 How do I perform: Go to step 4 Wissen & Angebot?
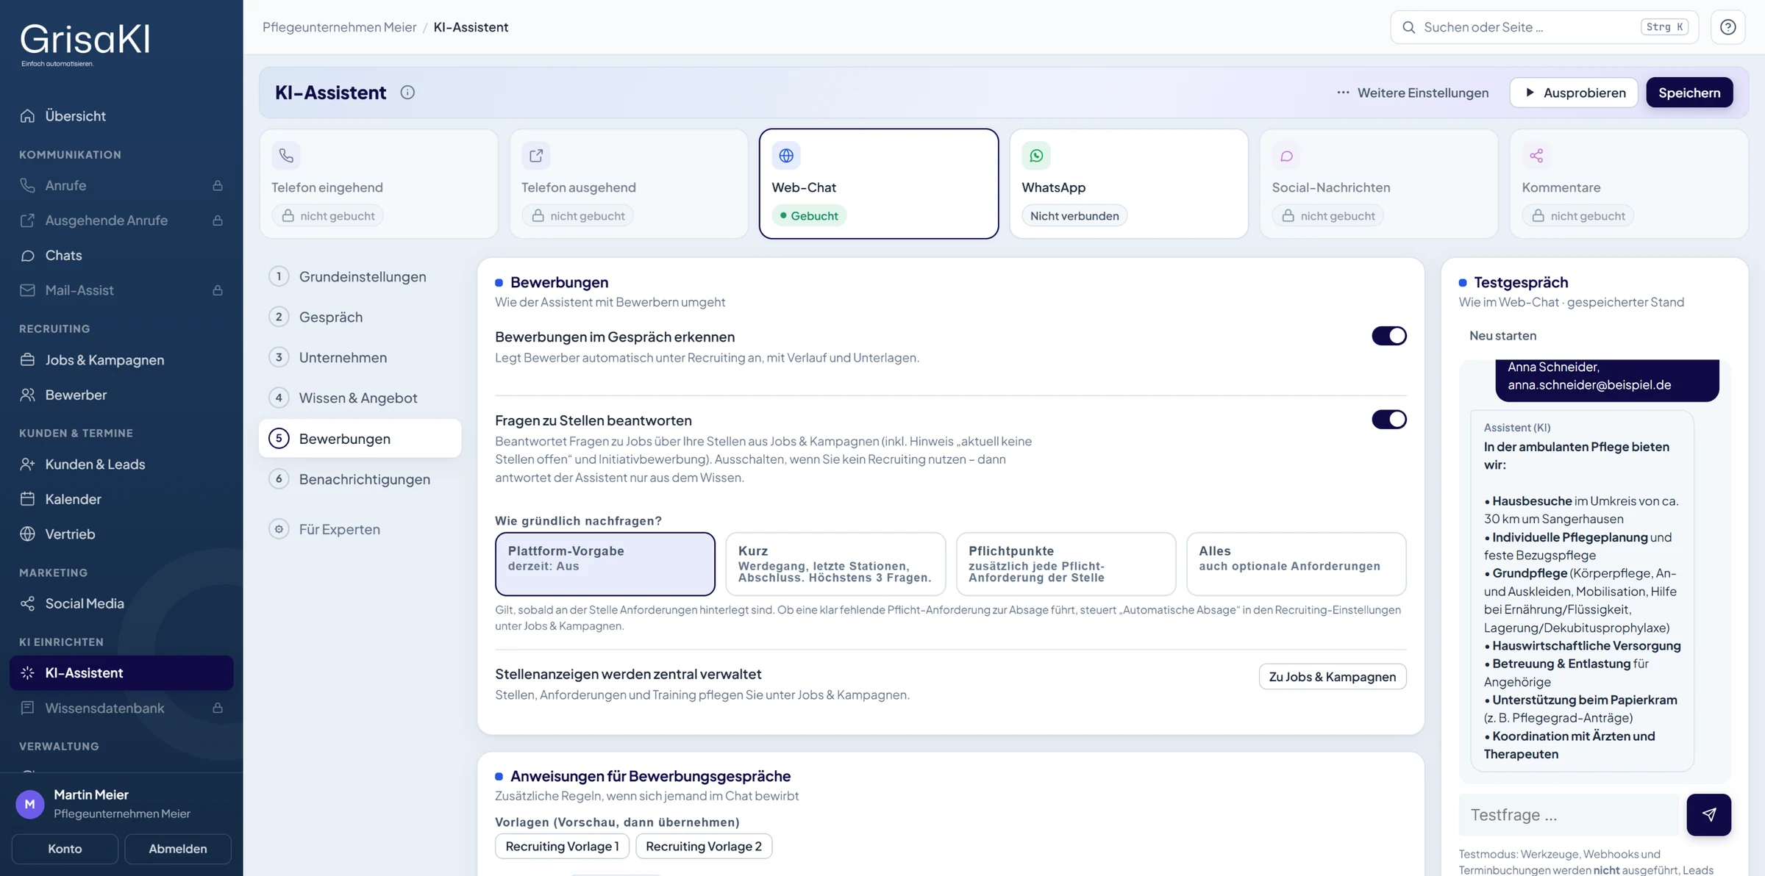[360, 398]
